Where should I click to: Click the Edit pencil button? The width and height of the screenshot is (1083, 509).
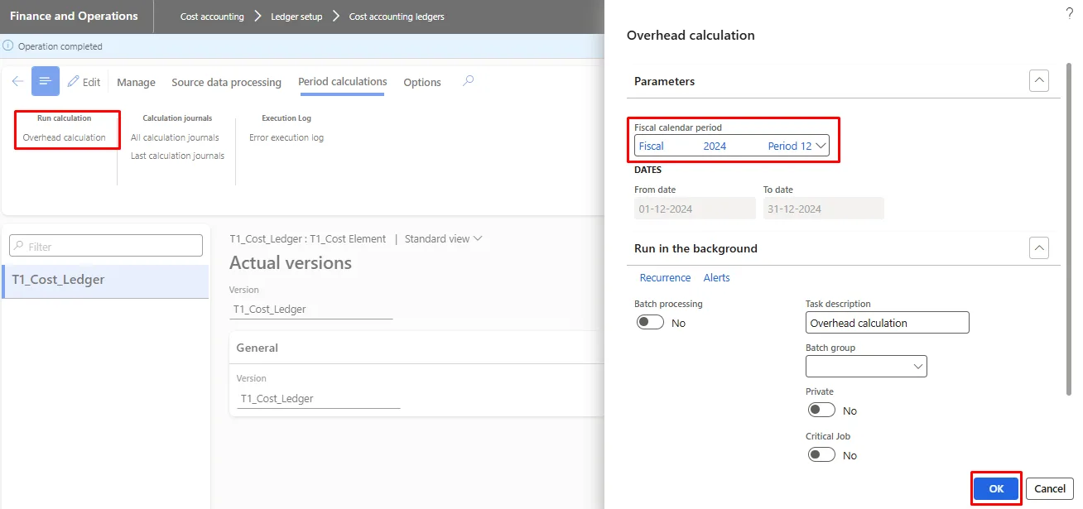click(x=84, y=82)
